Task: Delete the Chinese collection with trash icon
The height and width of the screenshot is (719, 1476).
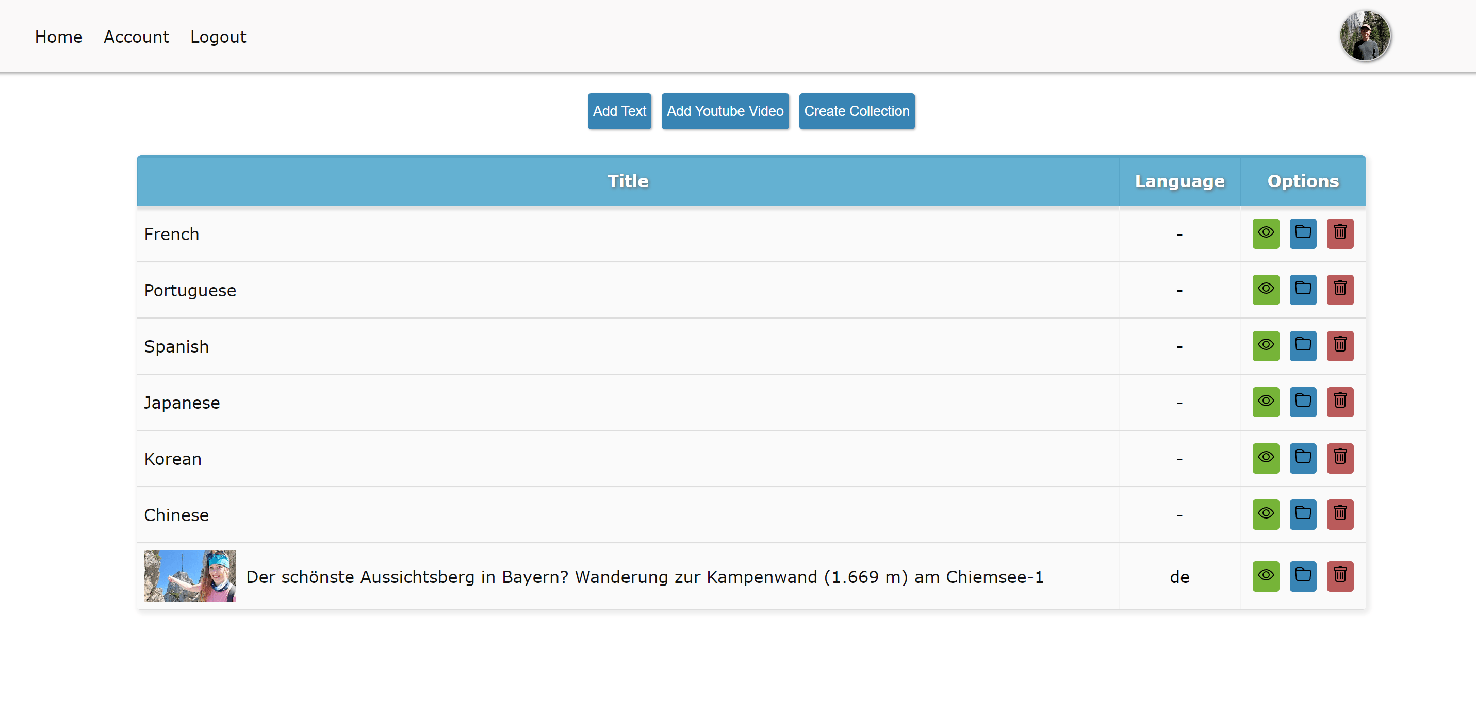Action: 1340,514
